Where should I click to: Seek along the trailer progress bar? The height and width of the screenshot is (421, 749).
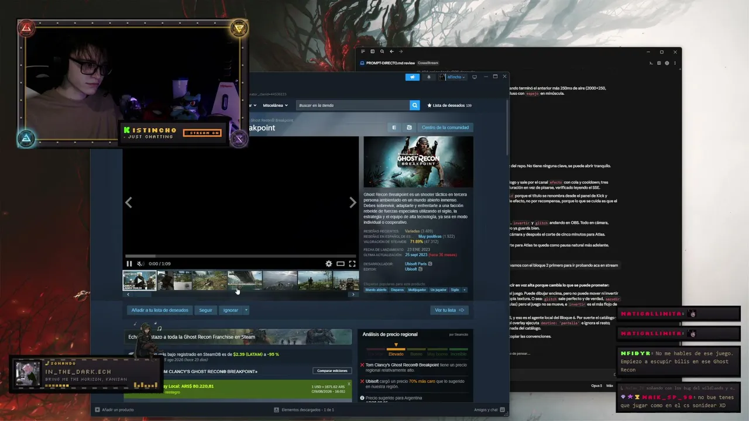240,256
